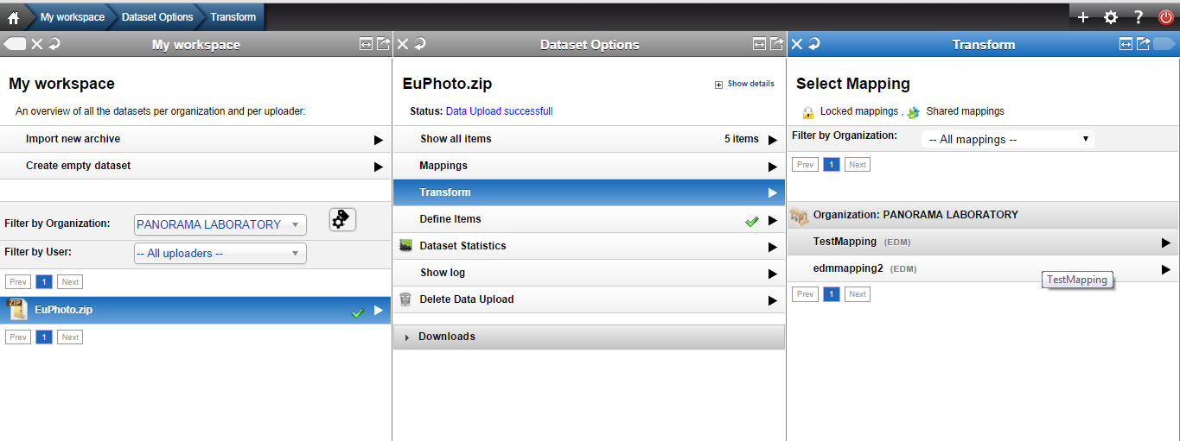Open the PANORAMA LABORATORY organization dropdown
Image resolution: width=1180 pixels, height=441 pixels.
coord(220,224)
